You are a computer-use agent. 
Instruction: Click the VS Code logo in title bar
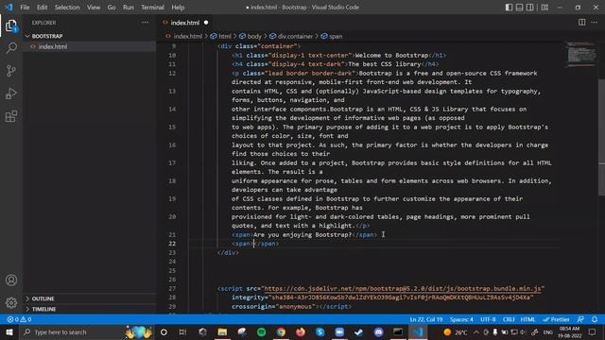[9, 8]
